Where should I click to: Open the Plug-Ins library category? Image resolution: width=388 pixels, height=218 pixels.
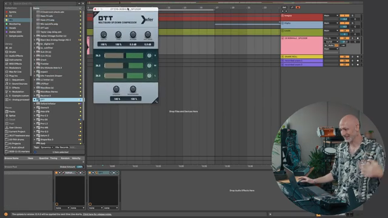(x=13, y=76)
